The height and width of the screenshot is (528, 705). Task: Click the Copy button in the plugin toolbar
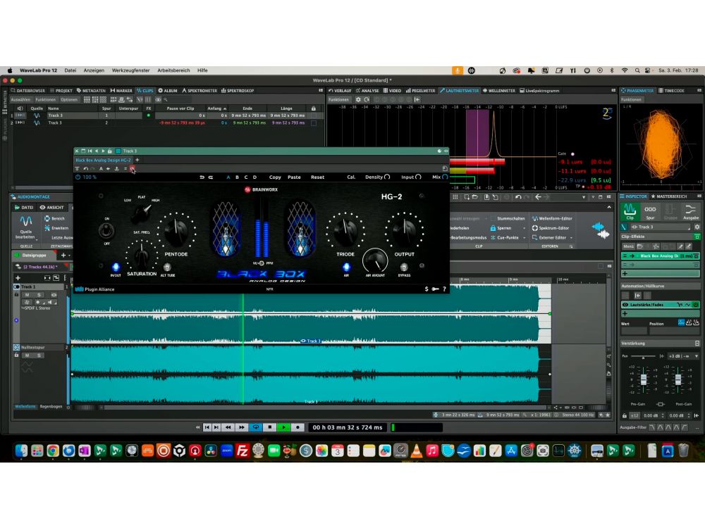coord(275,177)
